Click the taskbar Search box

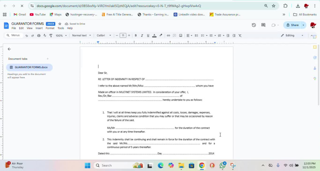click(119, 165)
